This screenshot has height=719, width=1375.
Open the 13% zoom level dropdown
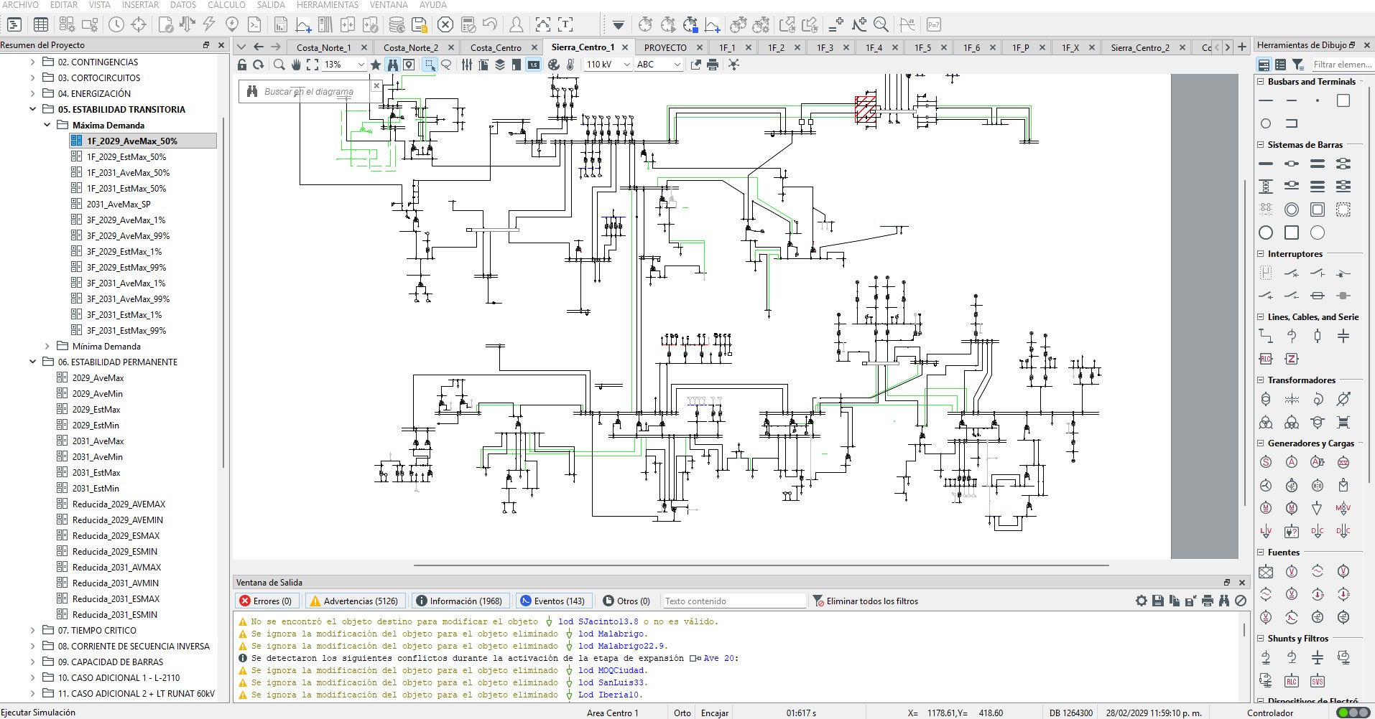(361, 65)
